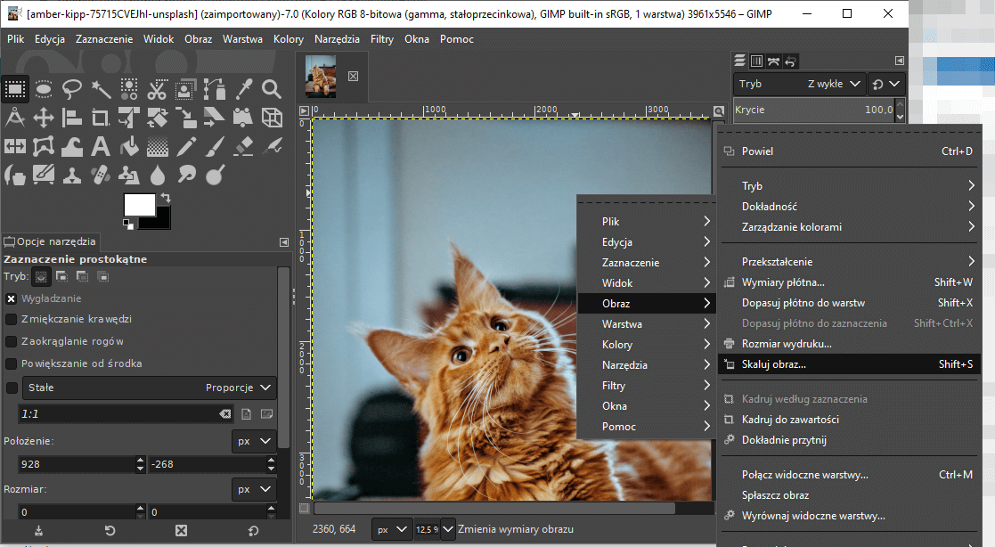The image size is (995, 547).
Task: Switch to the Channels dialog tab
Action: 757,61
